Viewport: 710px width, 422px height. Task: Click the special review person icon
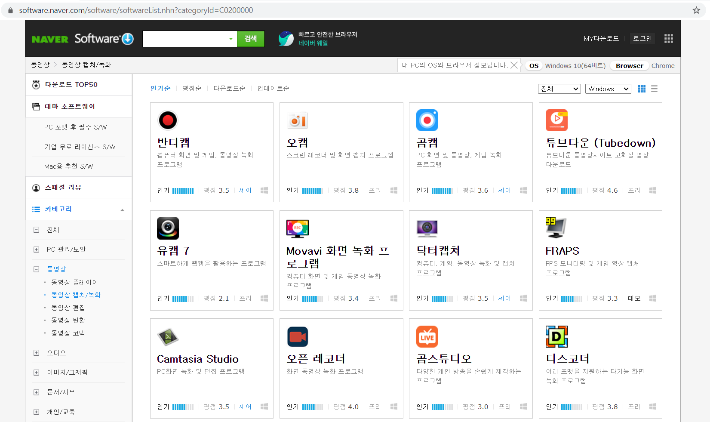(x=36, y=188)
